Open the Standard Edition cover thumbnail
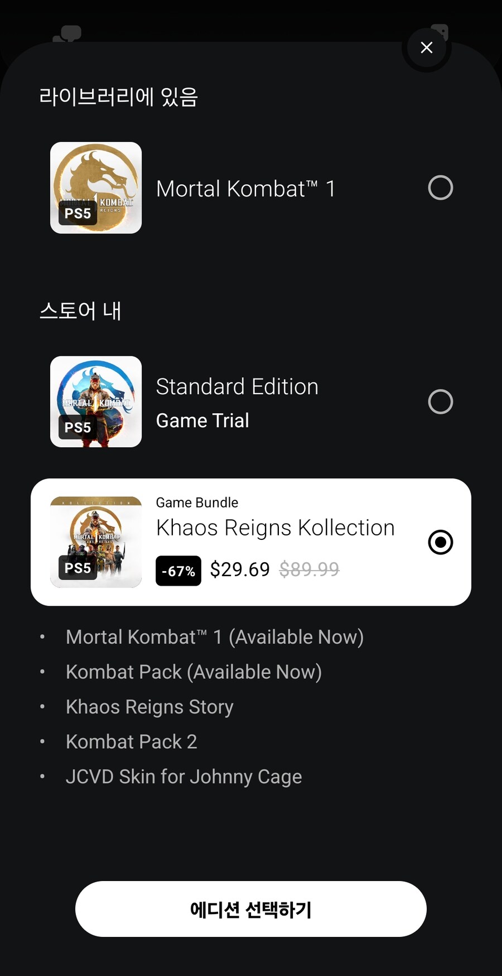 coord(96,401)
